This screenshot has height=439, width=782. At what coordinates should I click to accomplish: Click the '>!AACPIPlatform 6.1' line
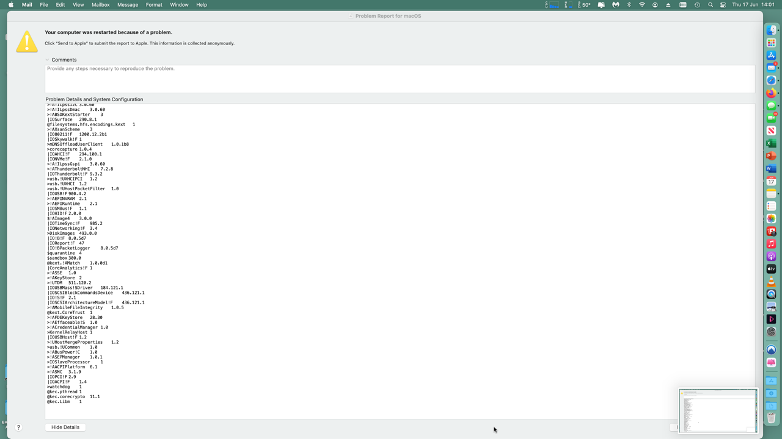(72, 367)
